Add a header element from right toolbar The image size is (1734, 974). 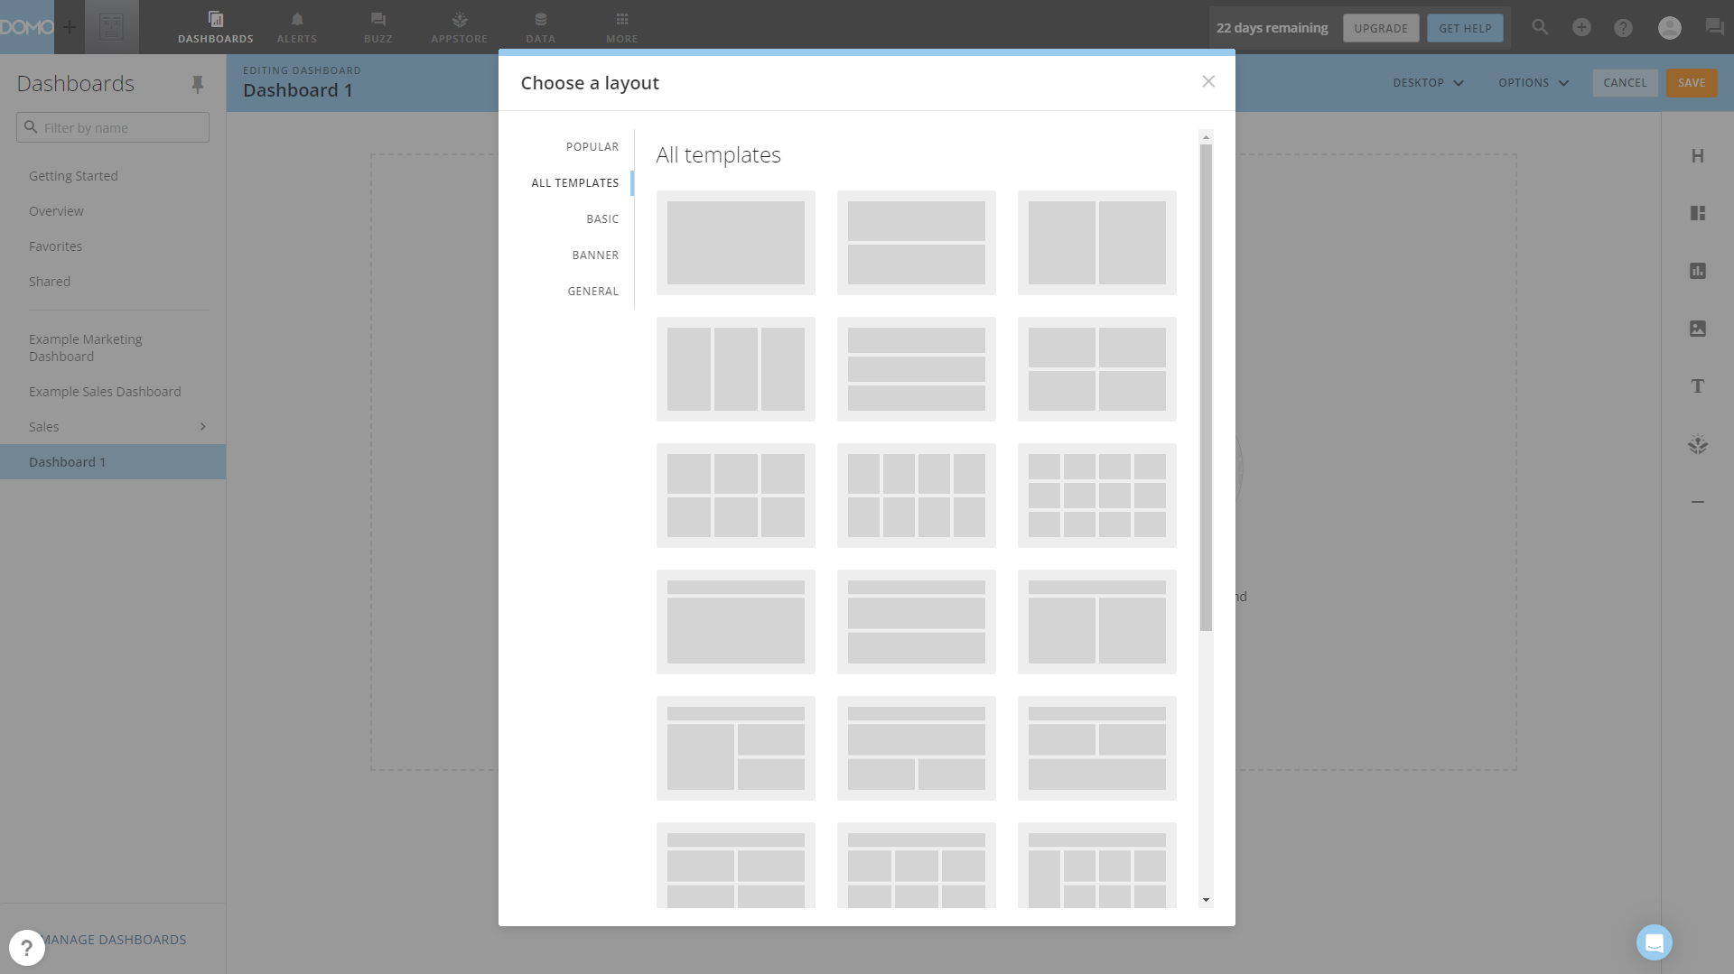click(1698, 155)
